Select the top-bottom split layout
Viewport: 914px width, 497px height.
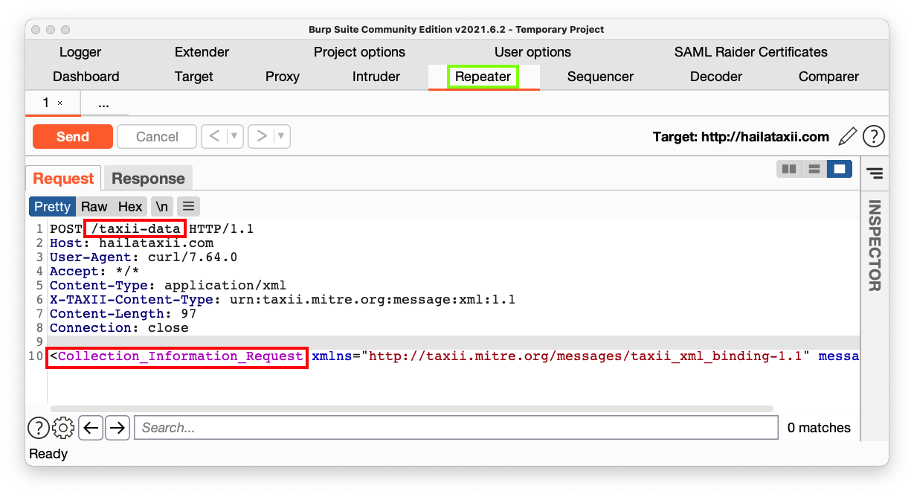(814, 169)
